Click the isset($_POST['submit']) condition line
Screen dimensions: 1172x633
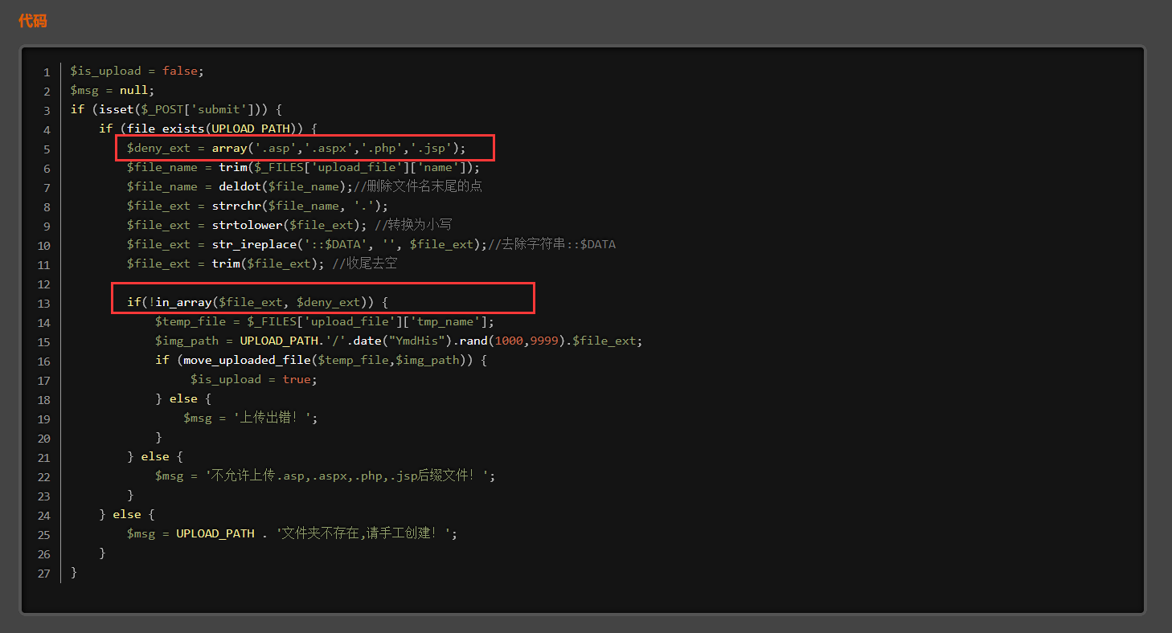point(175,109)
